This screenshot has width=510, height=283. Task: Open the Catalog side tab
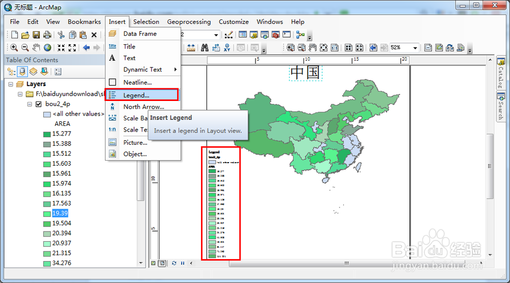501,73
